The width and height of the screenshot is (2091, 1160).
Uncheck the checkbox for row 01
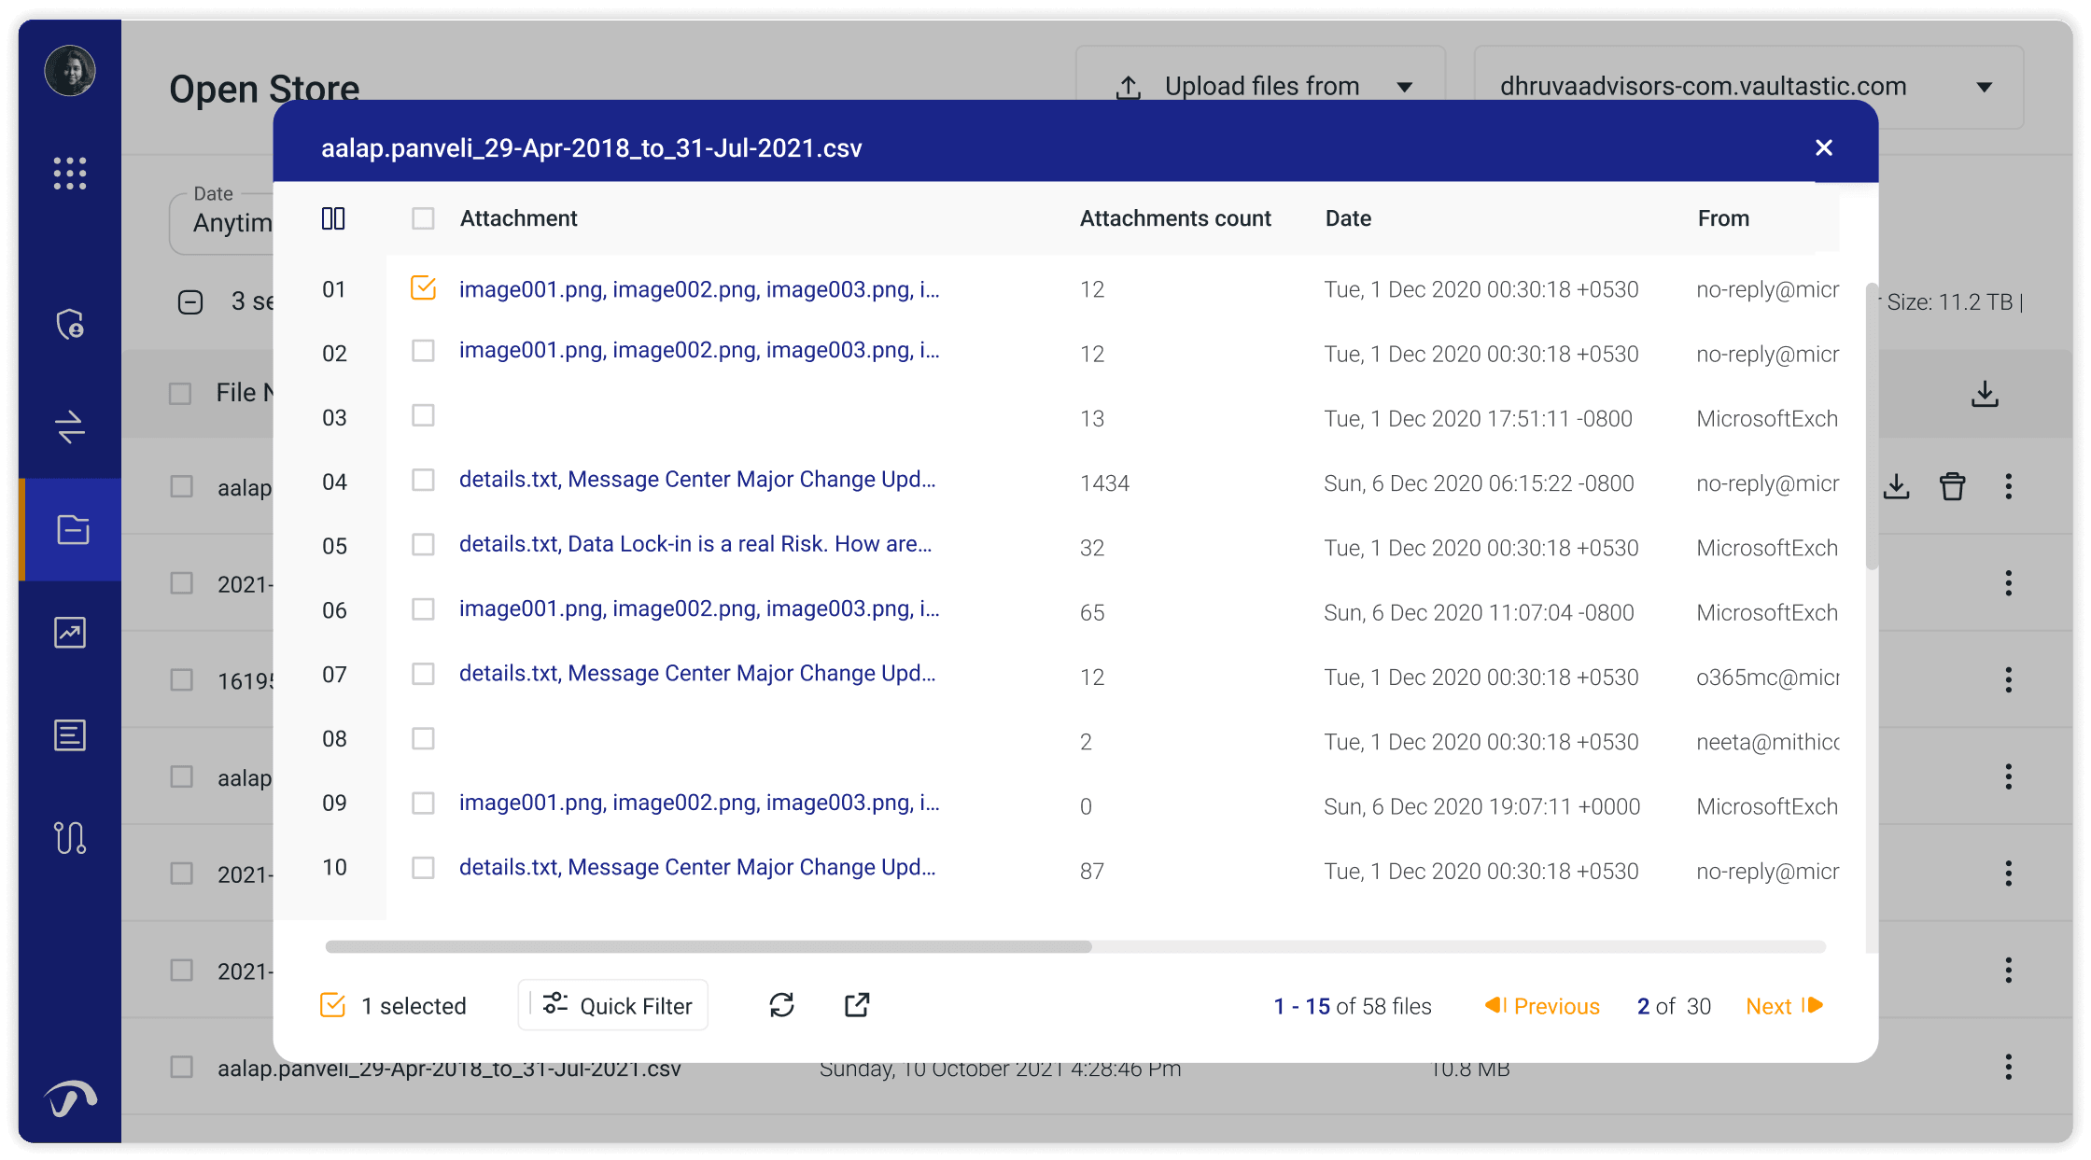(423, 288)
